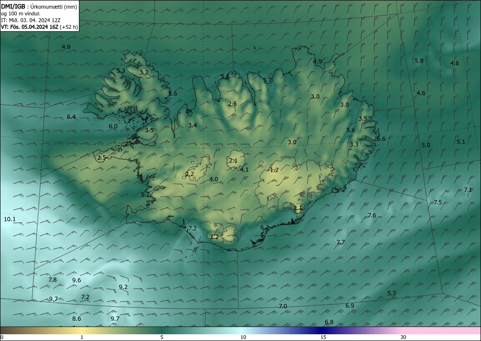
Task: Click the 9.6 value on the map
Action: (76, 280)
